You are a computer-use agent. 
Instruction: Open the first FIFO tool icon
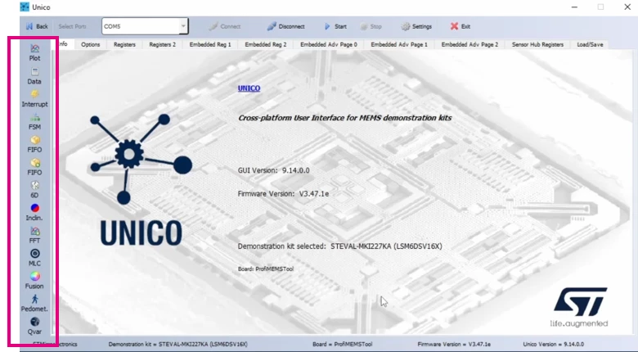tap(34, 145)
